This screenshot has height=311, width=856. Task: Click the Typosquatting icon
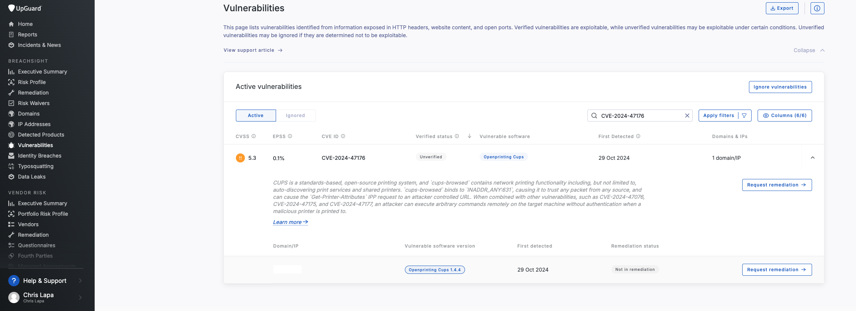[x=11, y=166]
